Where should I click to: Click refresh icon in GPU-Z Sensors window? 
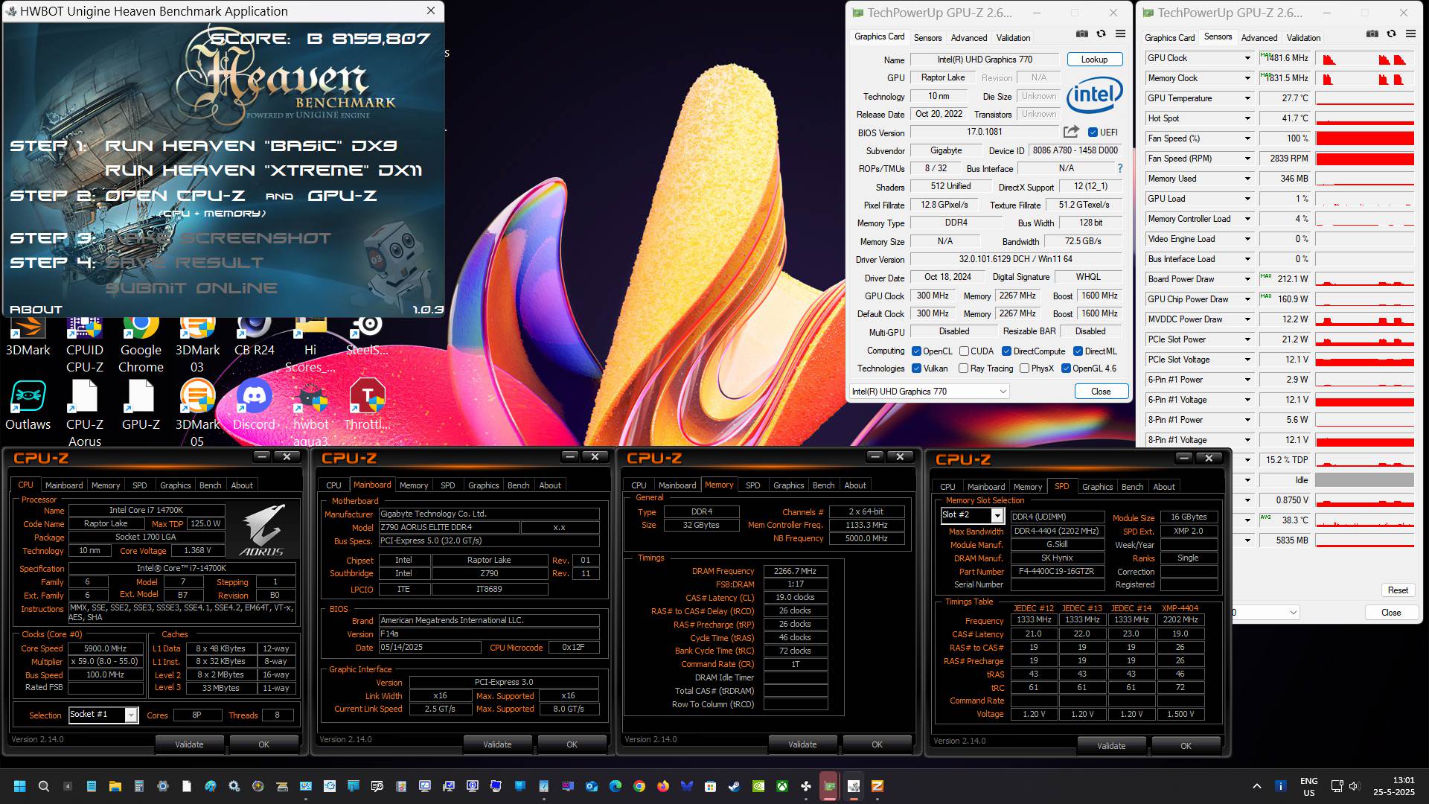click(x=1391, y=34)
